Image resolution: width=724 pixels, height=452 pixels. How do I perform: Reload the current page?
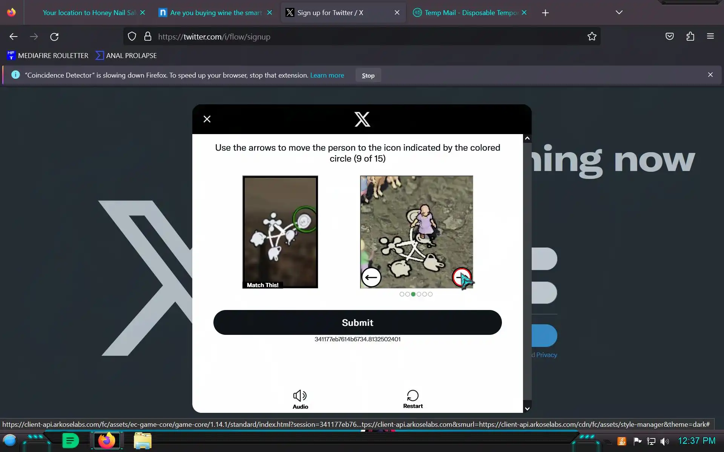click(54, 37)
